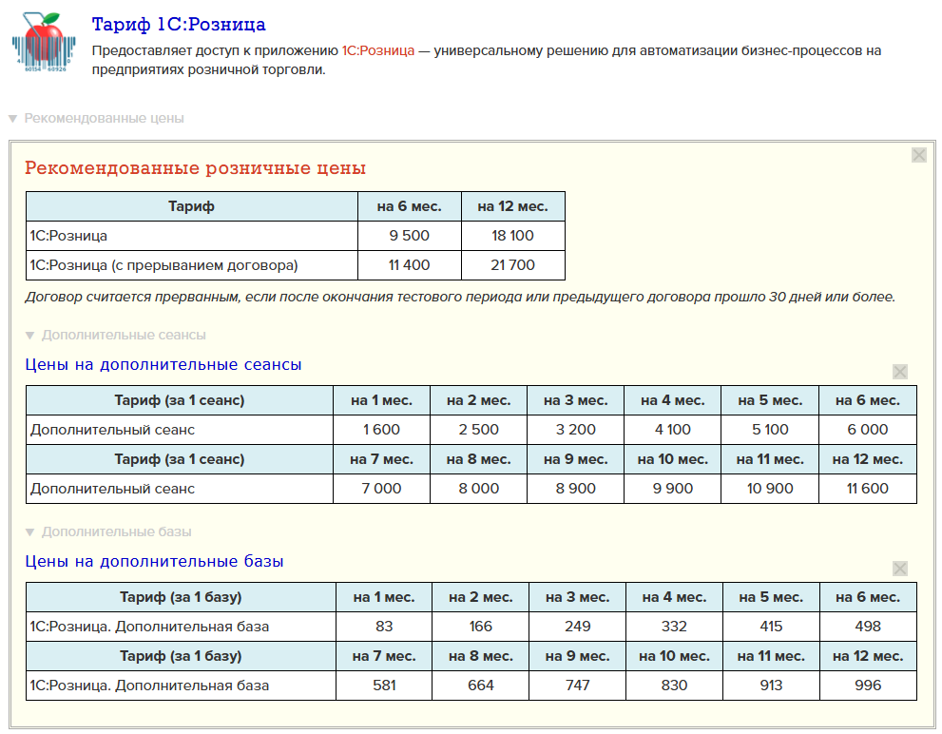This screenshot has height=734, width=942.
Task: Close the Цены на дополнительные базы section
Action: coord(899,569)
